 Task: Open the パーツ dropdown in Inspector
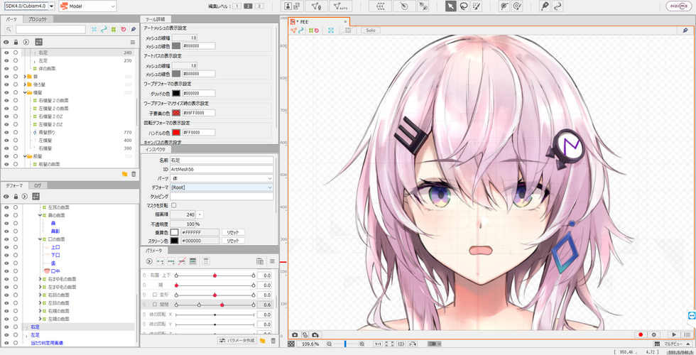tap(222, 178)
